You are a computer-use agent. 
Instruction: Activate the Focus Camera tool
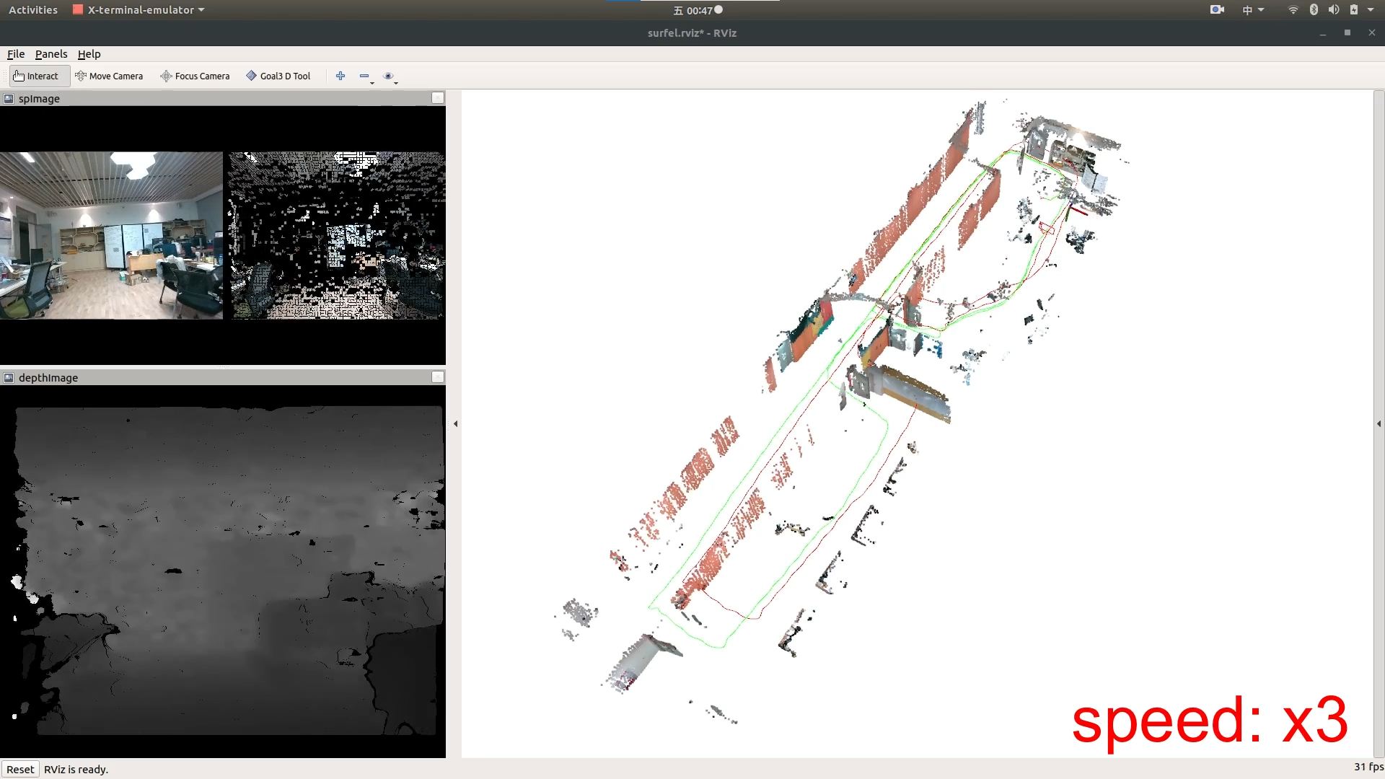click(x=194, y=76)
